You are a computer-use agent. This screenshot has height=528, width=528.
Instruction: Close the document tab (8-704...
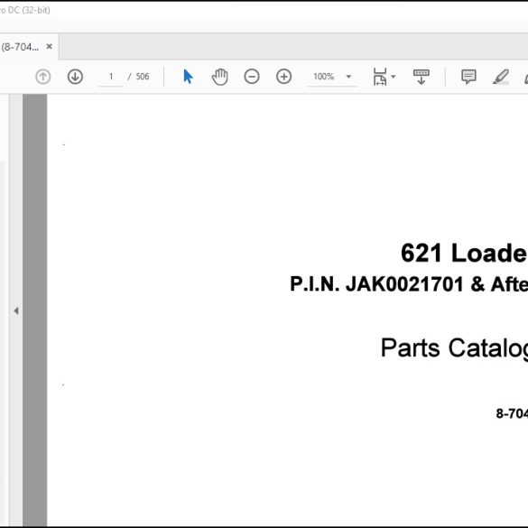49,46
